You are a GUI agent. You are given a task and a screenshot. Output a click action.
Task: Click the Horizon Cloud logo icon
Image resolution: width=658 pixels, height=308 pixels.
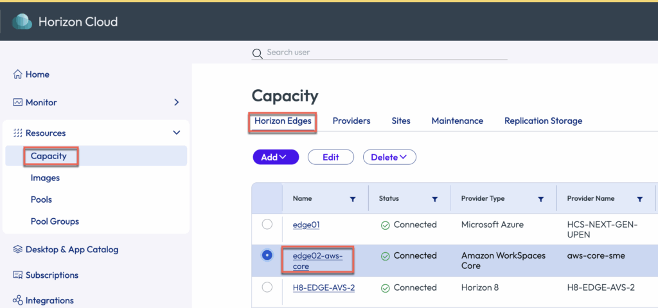point(22,21)
